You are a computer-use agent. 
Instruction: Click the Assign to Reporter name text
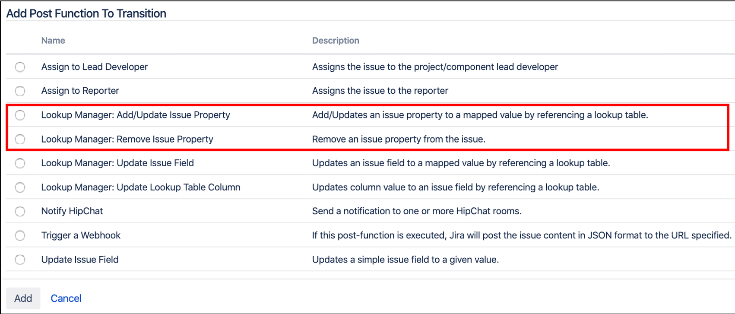(x=80, y=91)
